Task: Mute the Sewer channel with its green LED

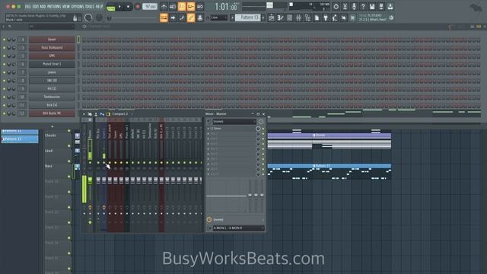Action: point(4,40)
